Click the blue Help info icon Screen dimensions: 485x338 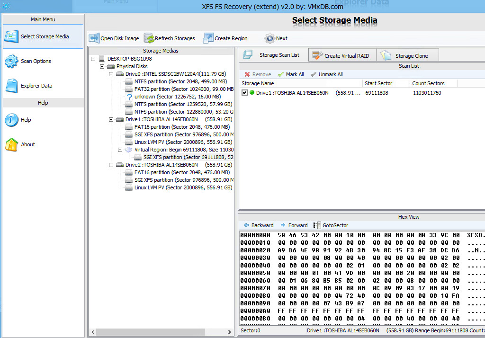(x=11, y=120)
